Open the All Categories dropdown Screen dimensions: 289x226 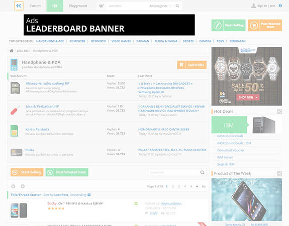[x=160, y=6]
